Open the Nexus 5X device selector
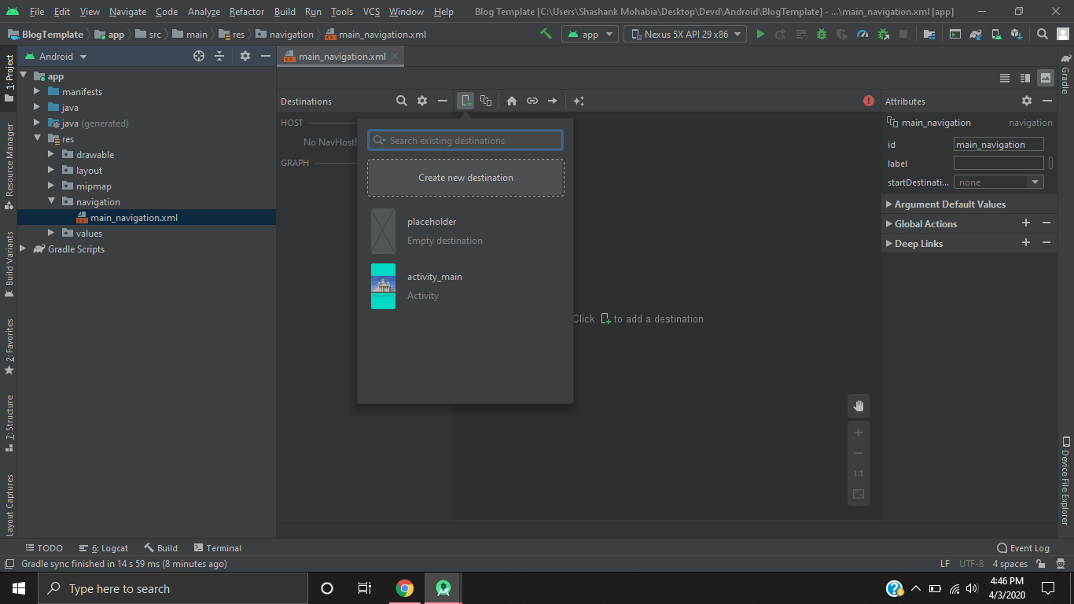The image size is (1074, 604). click(x=684, y=34)
